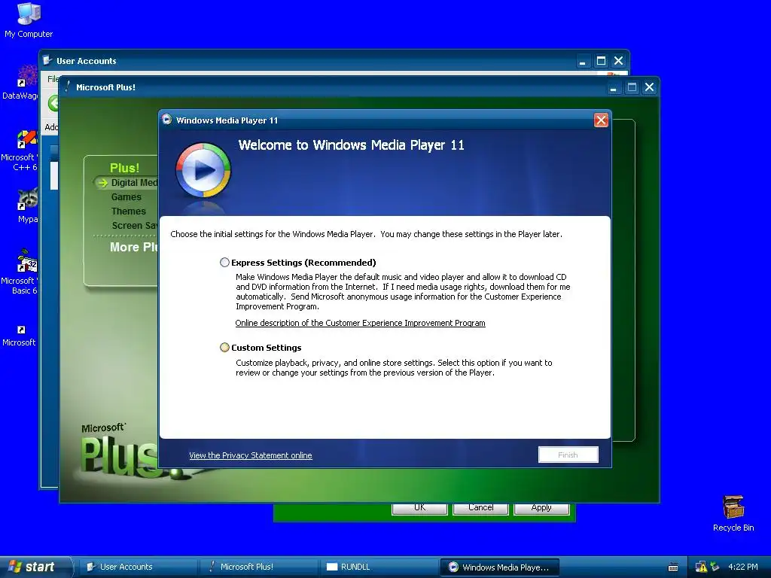This screenshot has width=771, height=578.
Task: Click the network connection tray icon
Action: click(715, 567)
